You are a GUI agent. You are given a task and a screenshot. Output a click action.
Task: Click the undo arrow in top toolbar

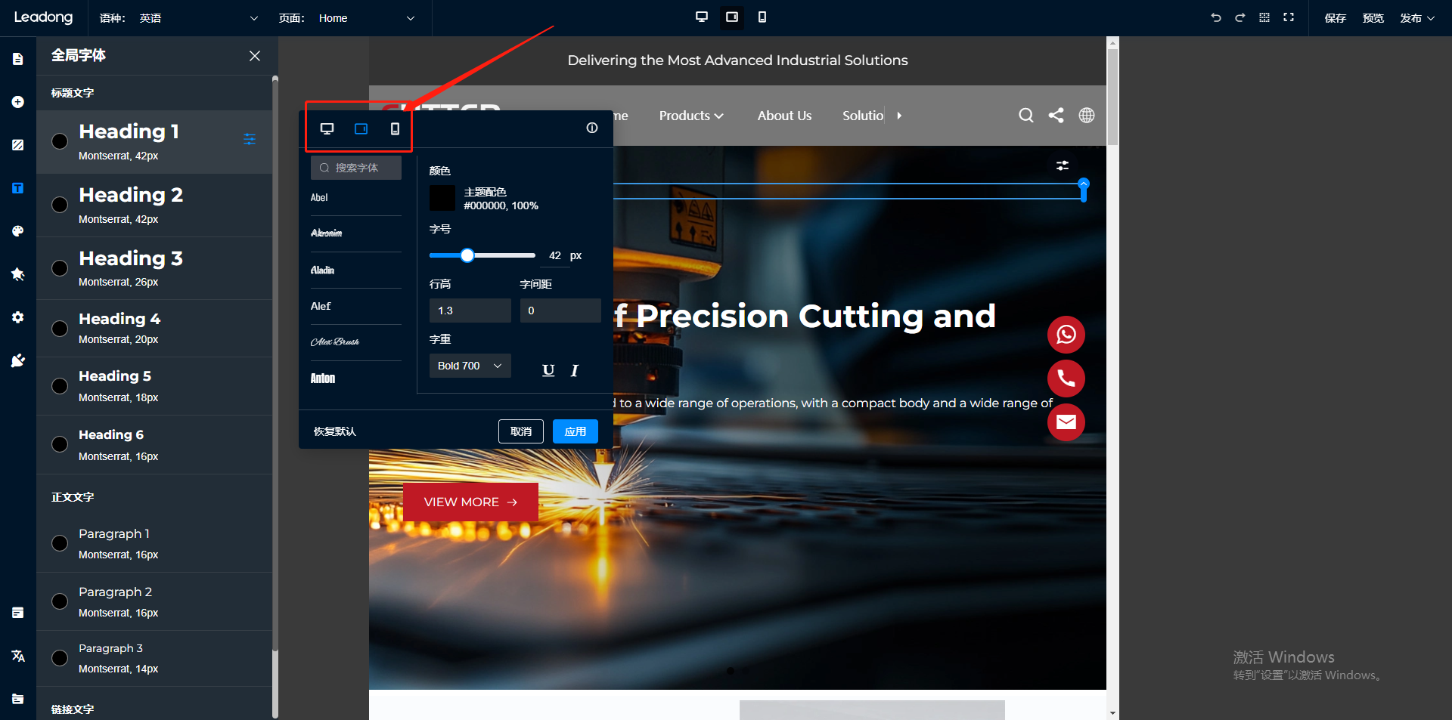pyautogui.click(x=1215, y=17)
